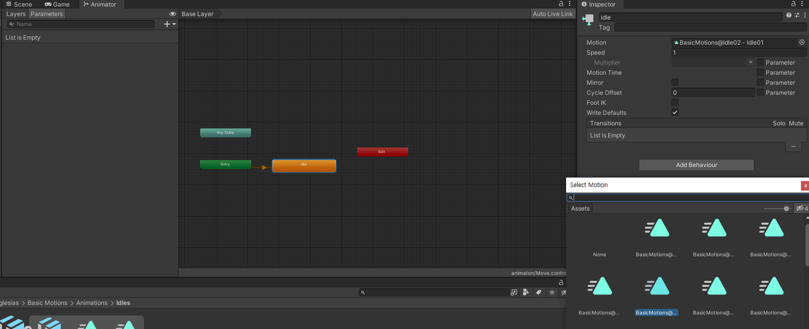Click the animator state icon beside idle name
809x329 pixels.
point(588,19)
